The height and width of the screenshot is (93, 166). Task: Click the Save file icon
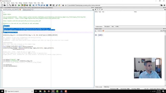point(8,5)
